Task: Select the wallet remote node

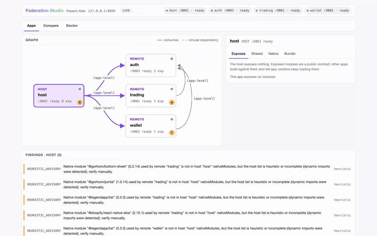Action: click(151, 126)
